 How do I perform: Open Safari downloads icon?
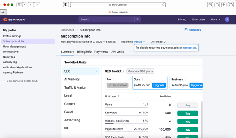tap(210, 4)
